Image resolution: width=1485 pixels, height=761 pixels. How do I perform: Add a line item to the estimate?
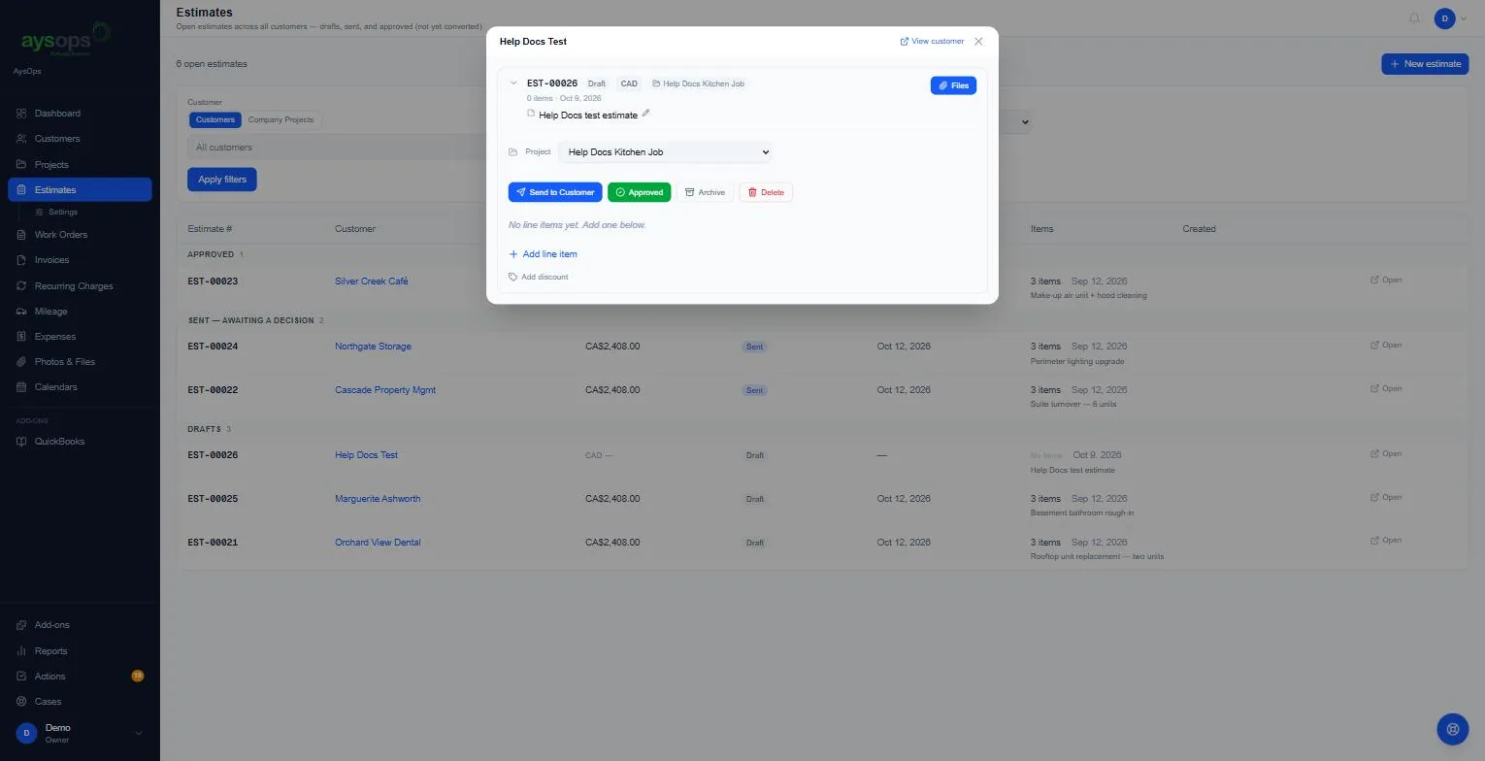(543, 254)
